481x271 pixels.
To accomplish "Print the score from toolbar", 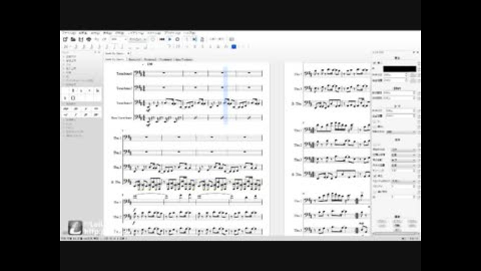I will pyautogui.click(x=89, y=39).
